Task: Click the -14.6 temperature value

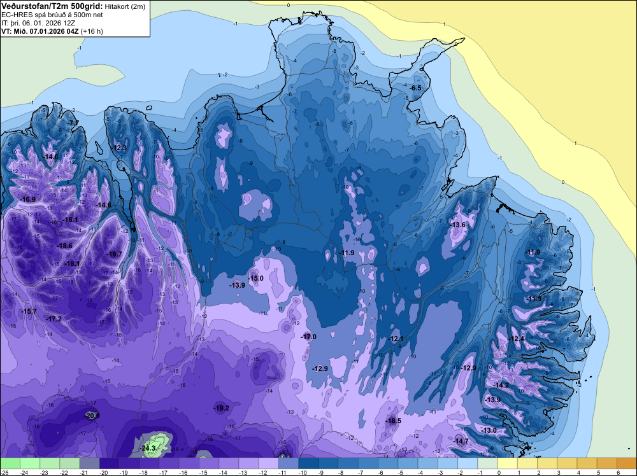Action: (104, 206)
